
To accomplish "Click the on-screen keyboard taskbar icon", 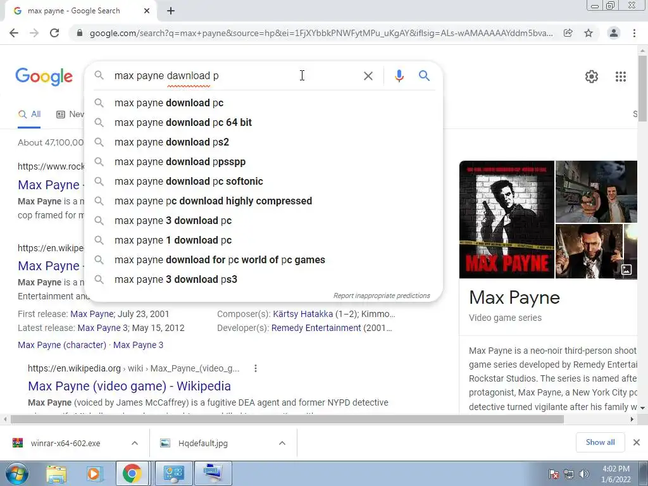I will pyautogui.click(x=213, y=473).
